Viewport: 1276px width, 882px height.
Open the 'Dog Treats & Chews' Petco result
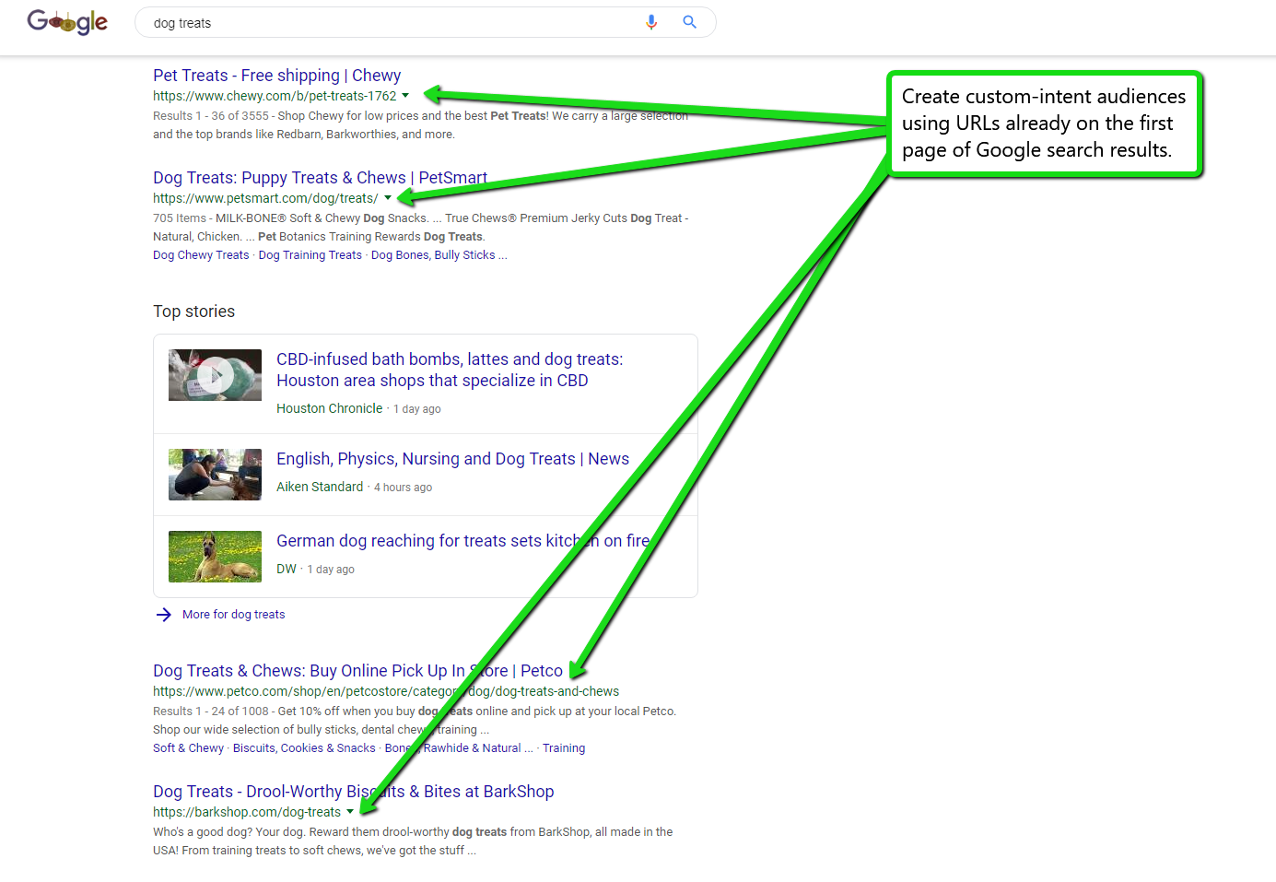(x=357, y=671)
